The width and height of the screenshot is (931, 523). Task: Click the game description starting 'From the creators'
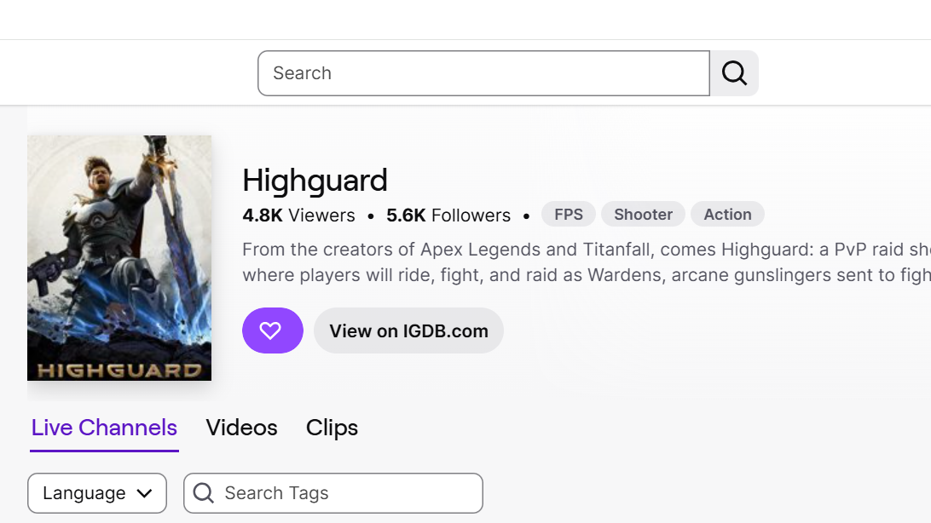[x=587, y=262]
